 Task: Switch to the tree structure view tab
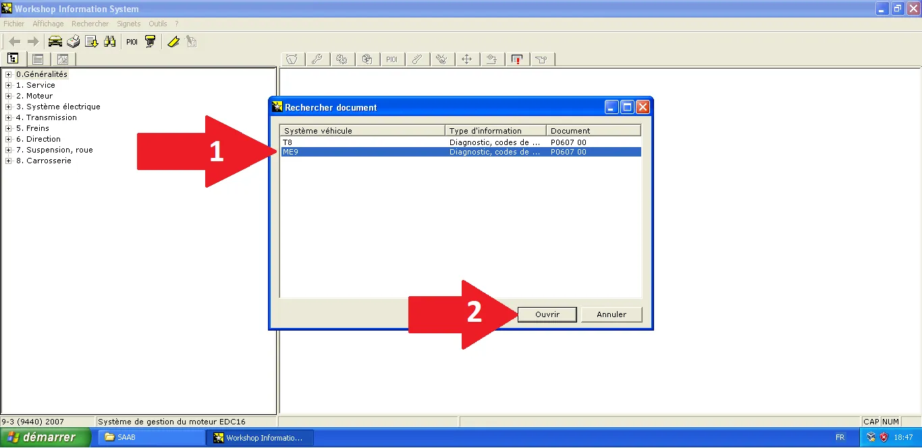coord(13,59)
